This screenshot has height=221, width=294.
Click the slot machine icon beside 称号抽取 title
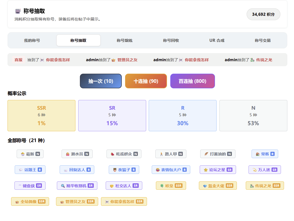tap(18, 11)
